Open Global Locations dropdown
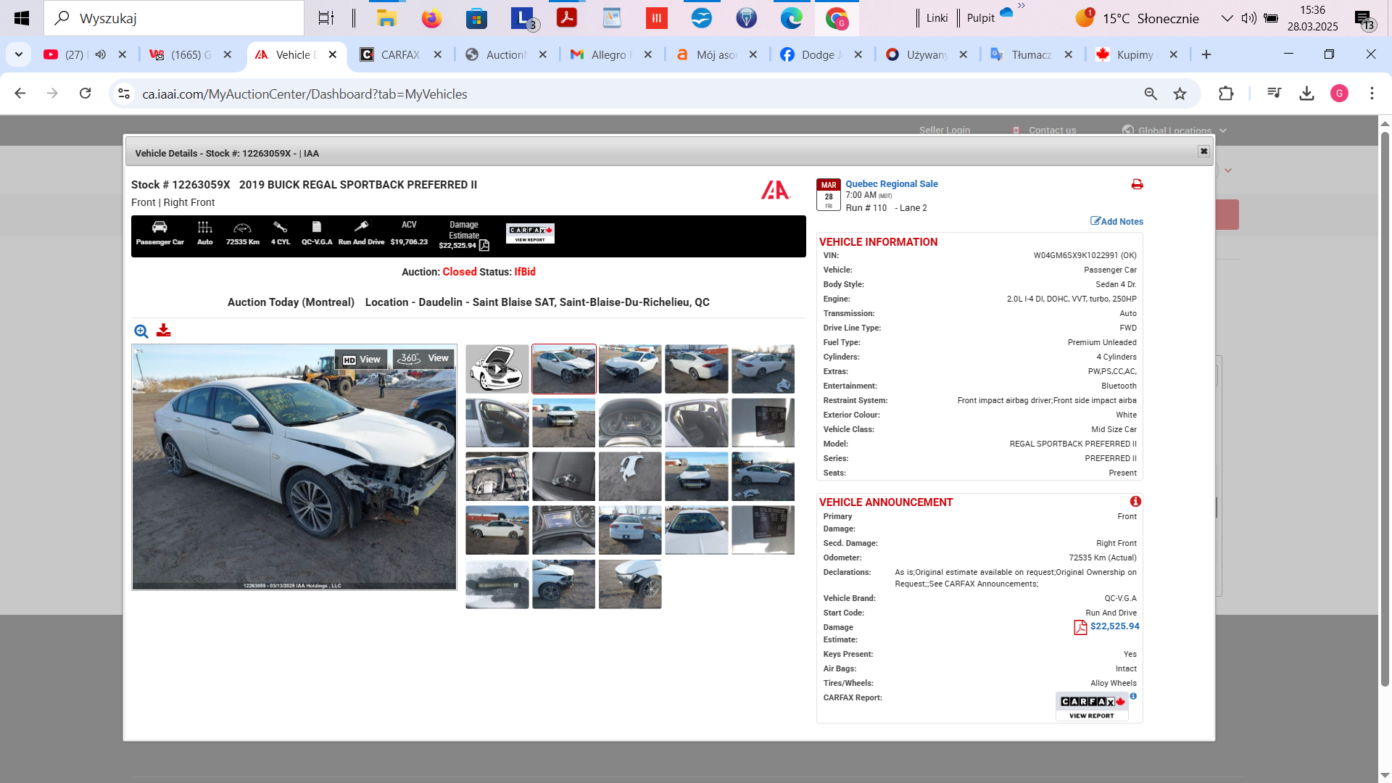Viewport: 1392px width, 783px height. [1174, 130]
